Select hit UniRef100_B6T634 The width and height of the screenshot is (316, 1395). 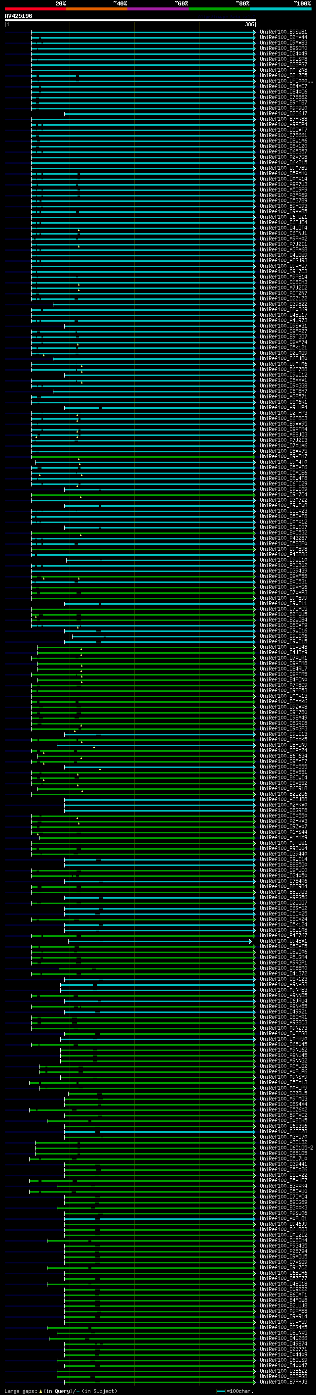(x=283, y=756)
